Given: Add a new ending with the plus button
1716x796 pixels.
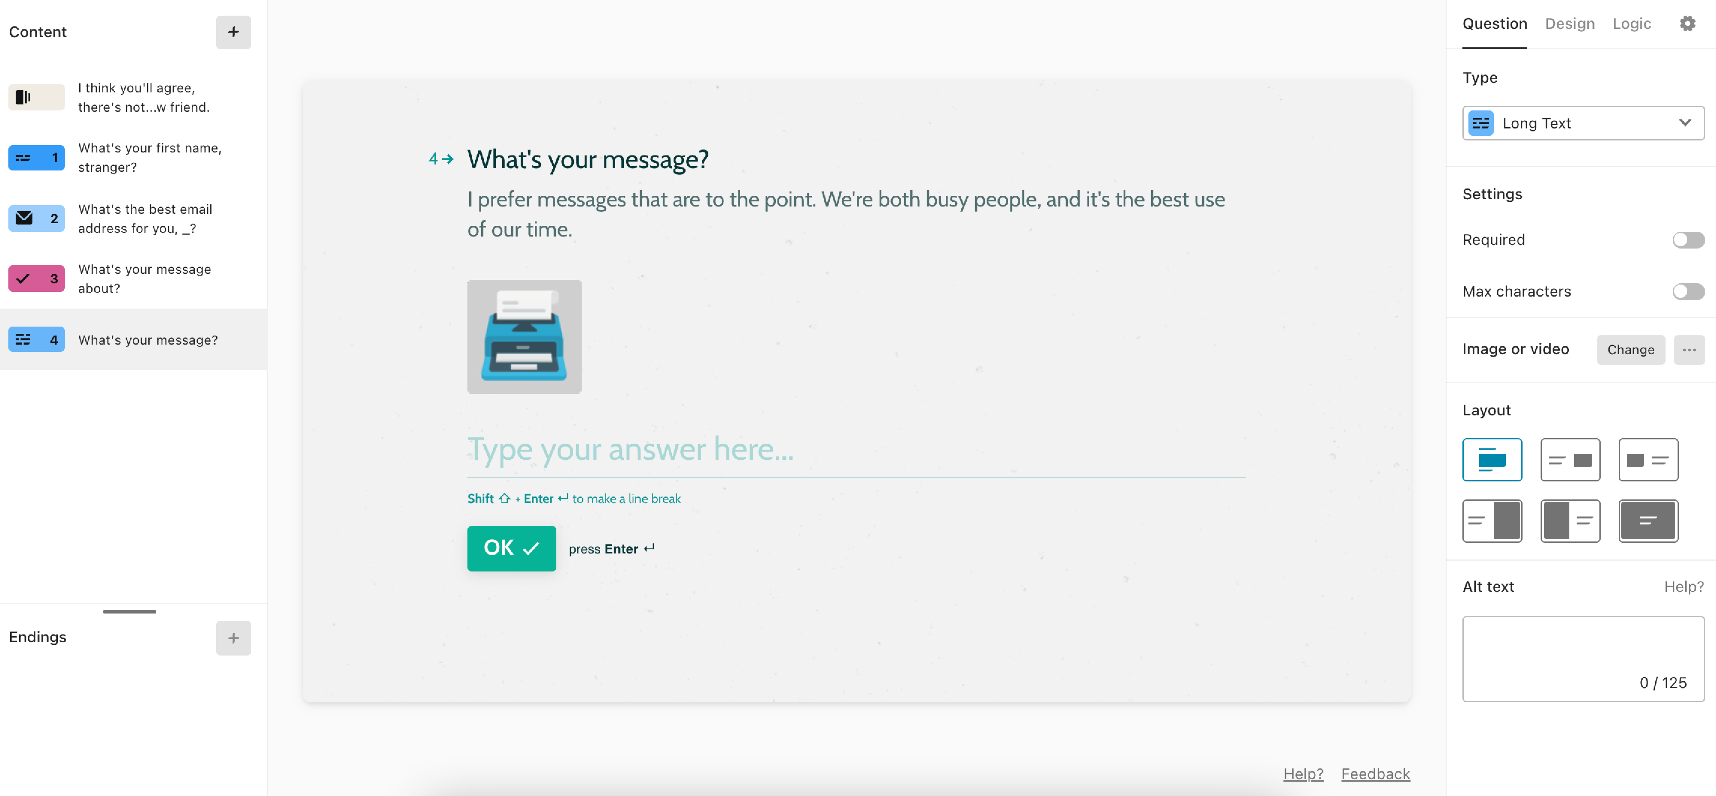Looking at the screenshot, I should 233,638.
